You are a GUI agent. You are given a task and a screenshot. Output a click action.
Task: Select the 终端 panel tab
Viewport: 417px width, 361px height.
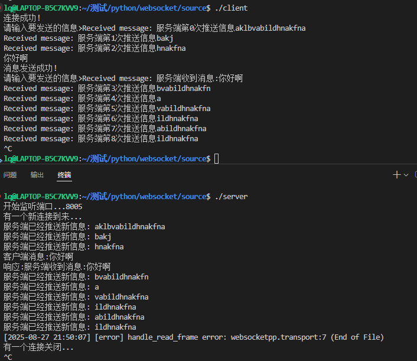coord(64,175)
